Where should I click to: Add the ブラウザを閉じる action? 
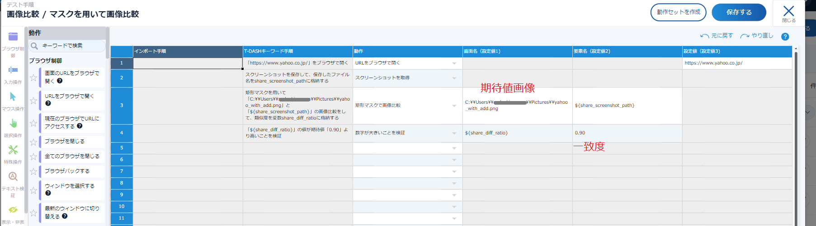pos(72,141)
